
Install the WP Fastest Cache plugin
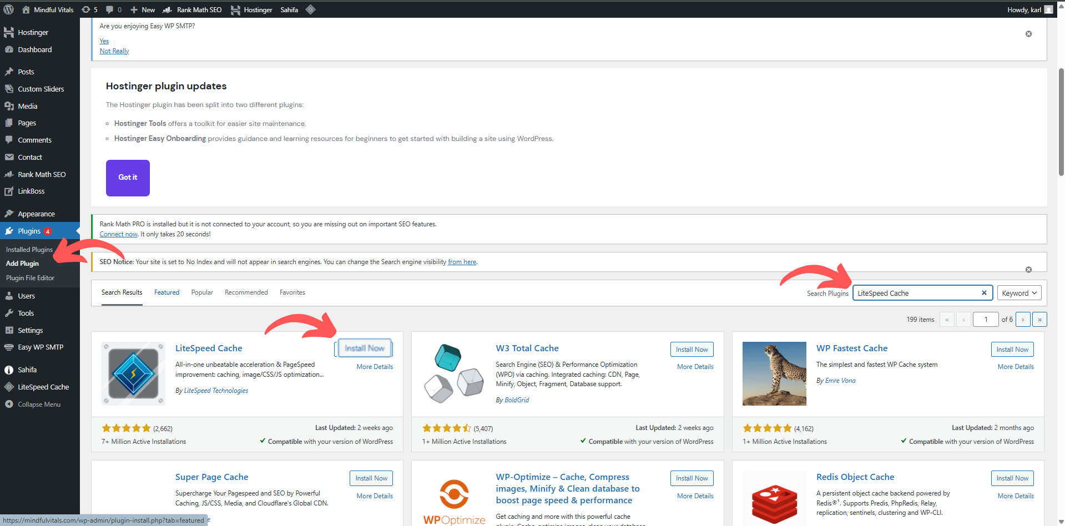(x=1012, y=350)
